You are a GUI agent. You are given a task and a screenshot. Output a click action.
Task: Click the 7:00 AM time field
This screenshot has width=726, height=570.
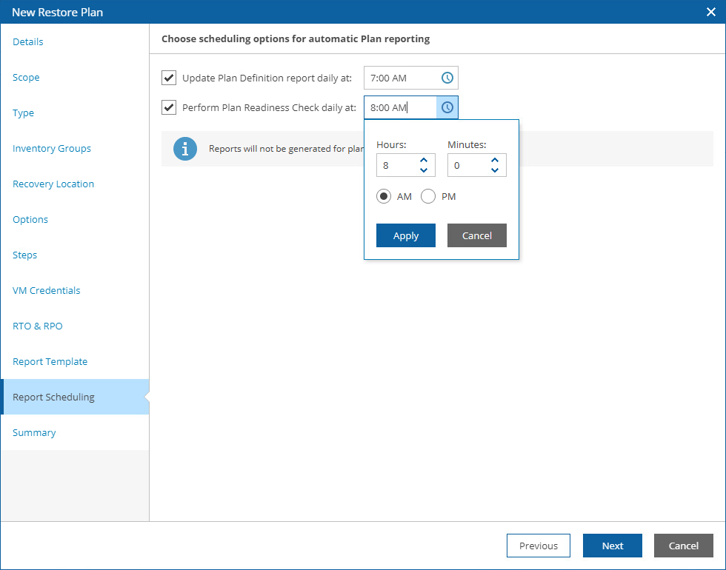coord(400,78)
